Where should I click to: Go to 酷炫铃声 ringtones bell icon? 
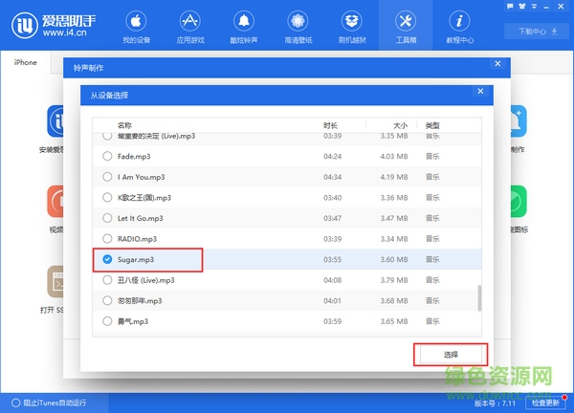(x=243, y=27)
